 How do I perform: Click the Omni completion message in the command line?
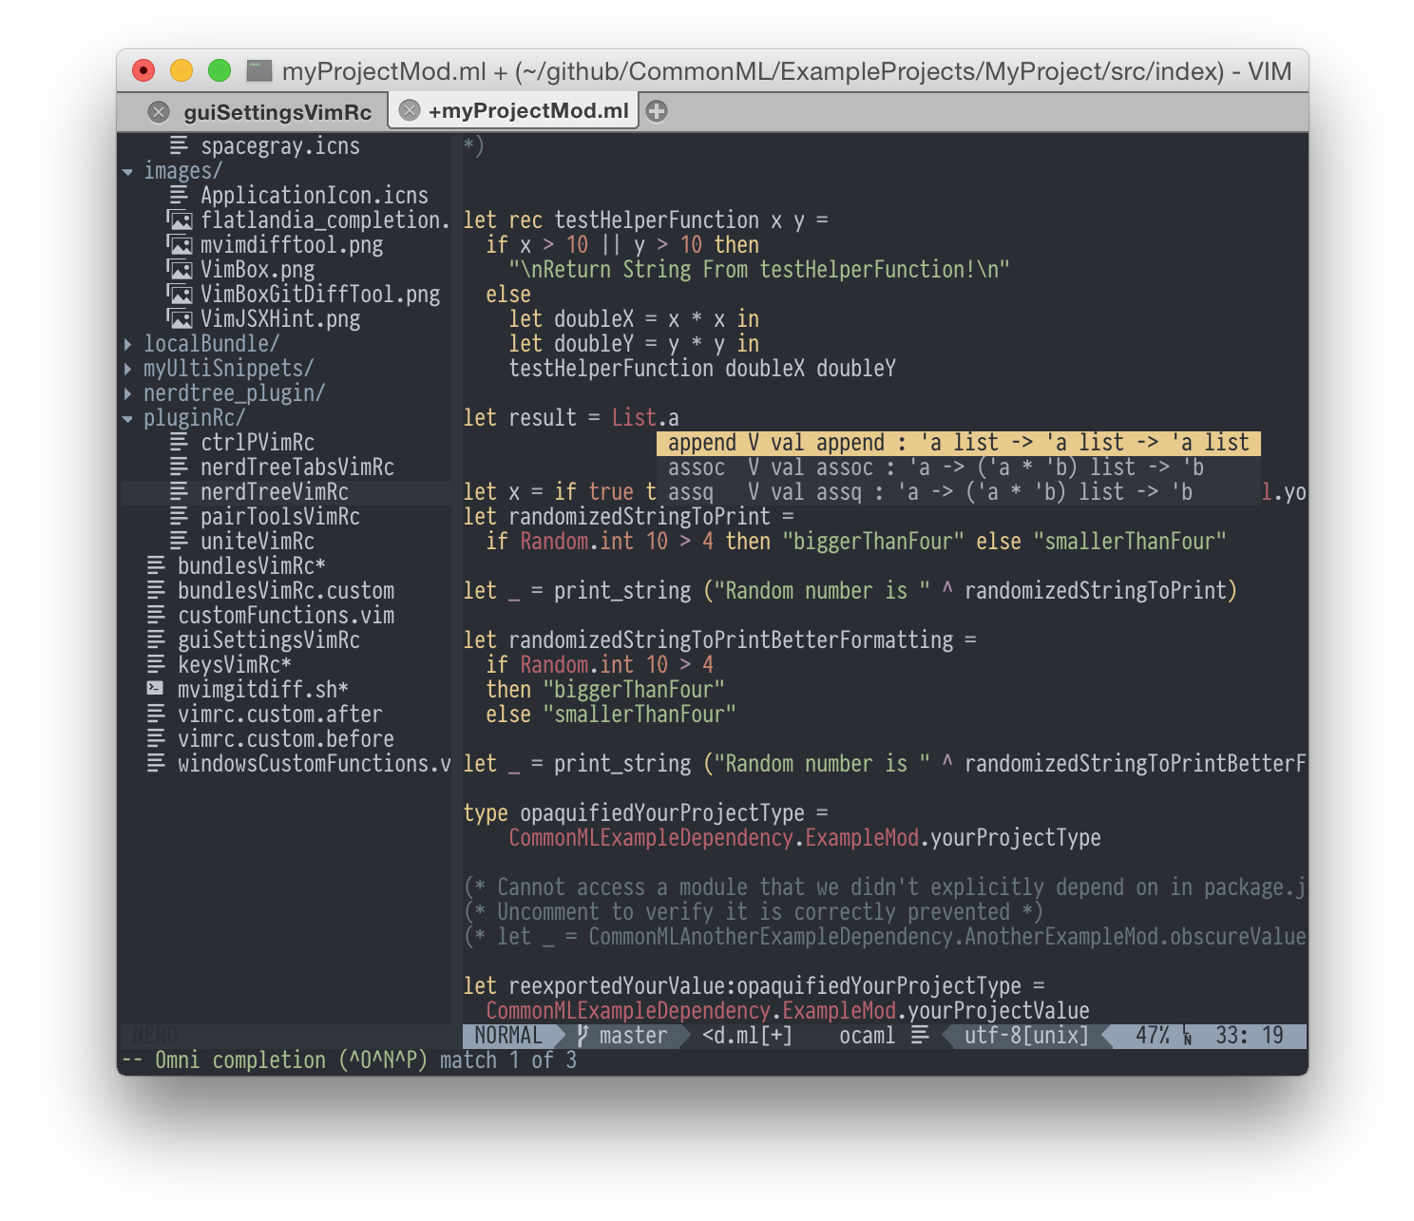[x=348, y=1060]
